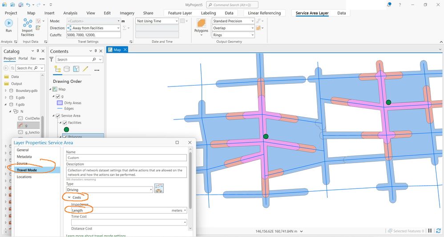Undo the last action
Screen dimensions: 444x237
tap(28, 5)
